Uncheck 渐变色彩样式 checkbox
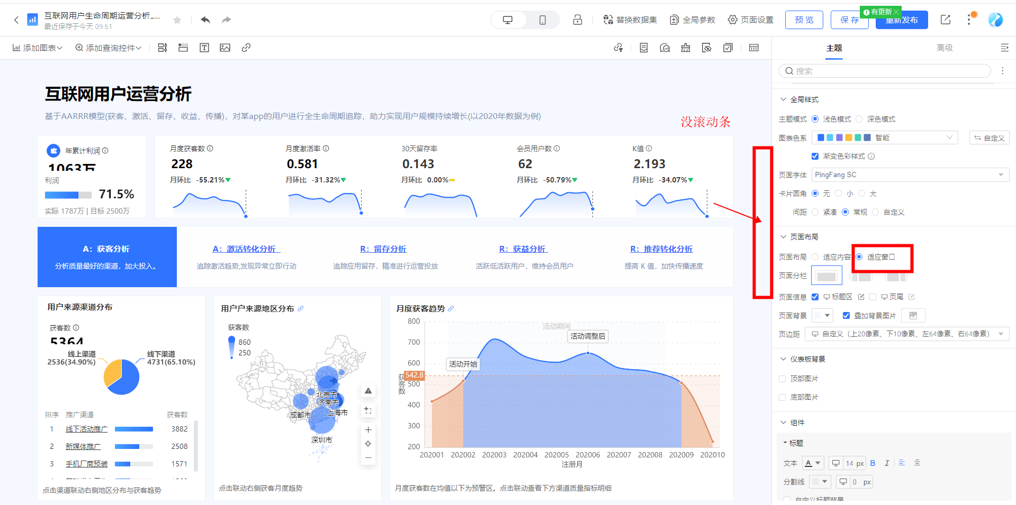Screen dimensions: 1016x505 pyautogui.click(x=815, y=157)
